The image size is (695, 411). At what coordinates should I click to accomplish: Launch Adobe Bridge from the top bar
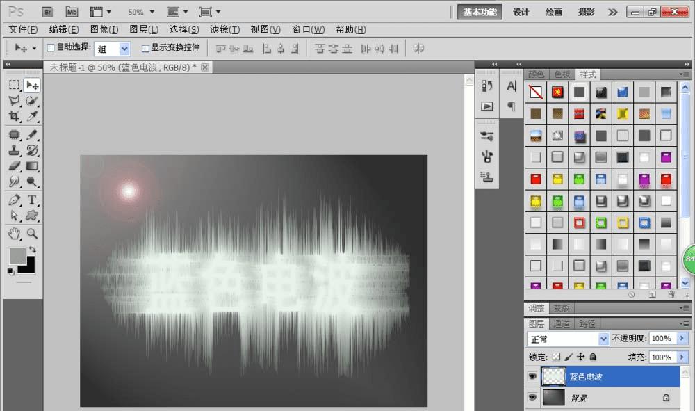click(47, 12)
